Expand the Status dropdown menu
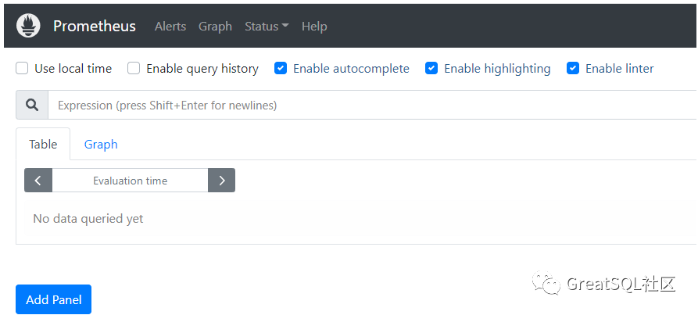This screenshot has height=315, width=698. [267, 26]
